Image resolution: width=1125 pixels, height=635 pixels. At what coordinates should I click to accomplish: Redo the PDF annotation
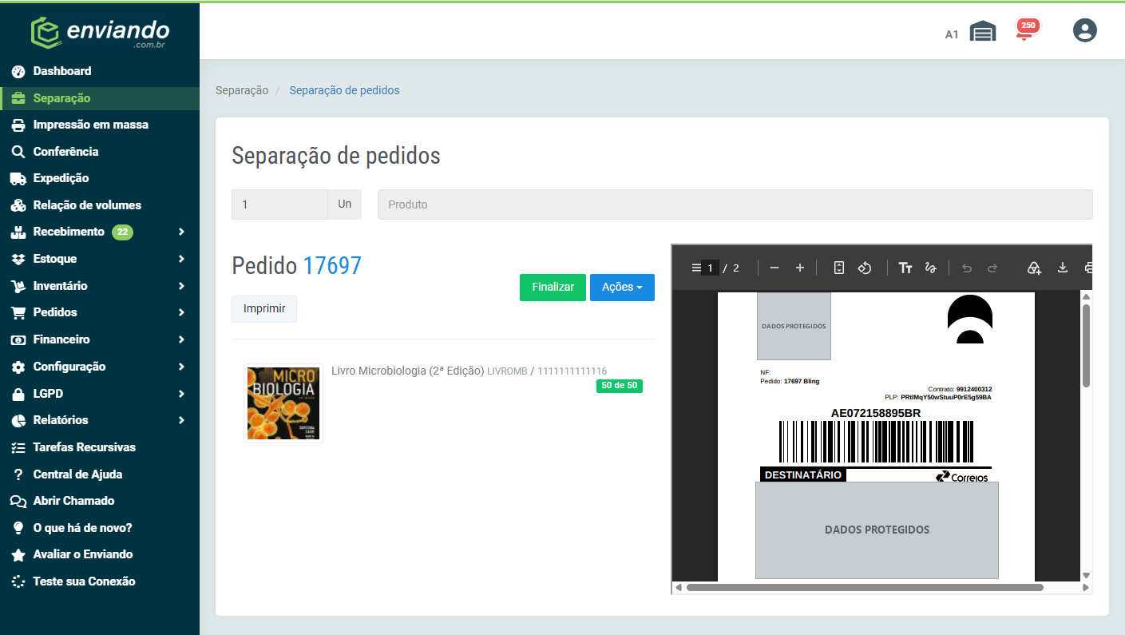point(992,268)
